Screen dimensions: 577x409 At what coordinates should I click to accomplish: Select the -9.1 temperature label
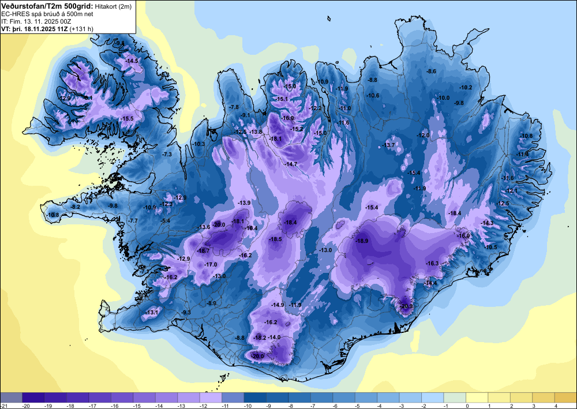tap(245, 115)
